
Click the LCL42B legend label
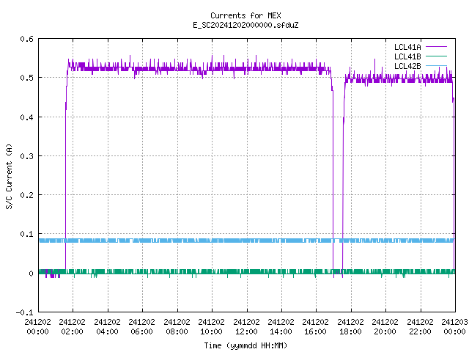pyautogui.click(x=407, y=66)
